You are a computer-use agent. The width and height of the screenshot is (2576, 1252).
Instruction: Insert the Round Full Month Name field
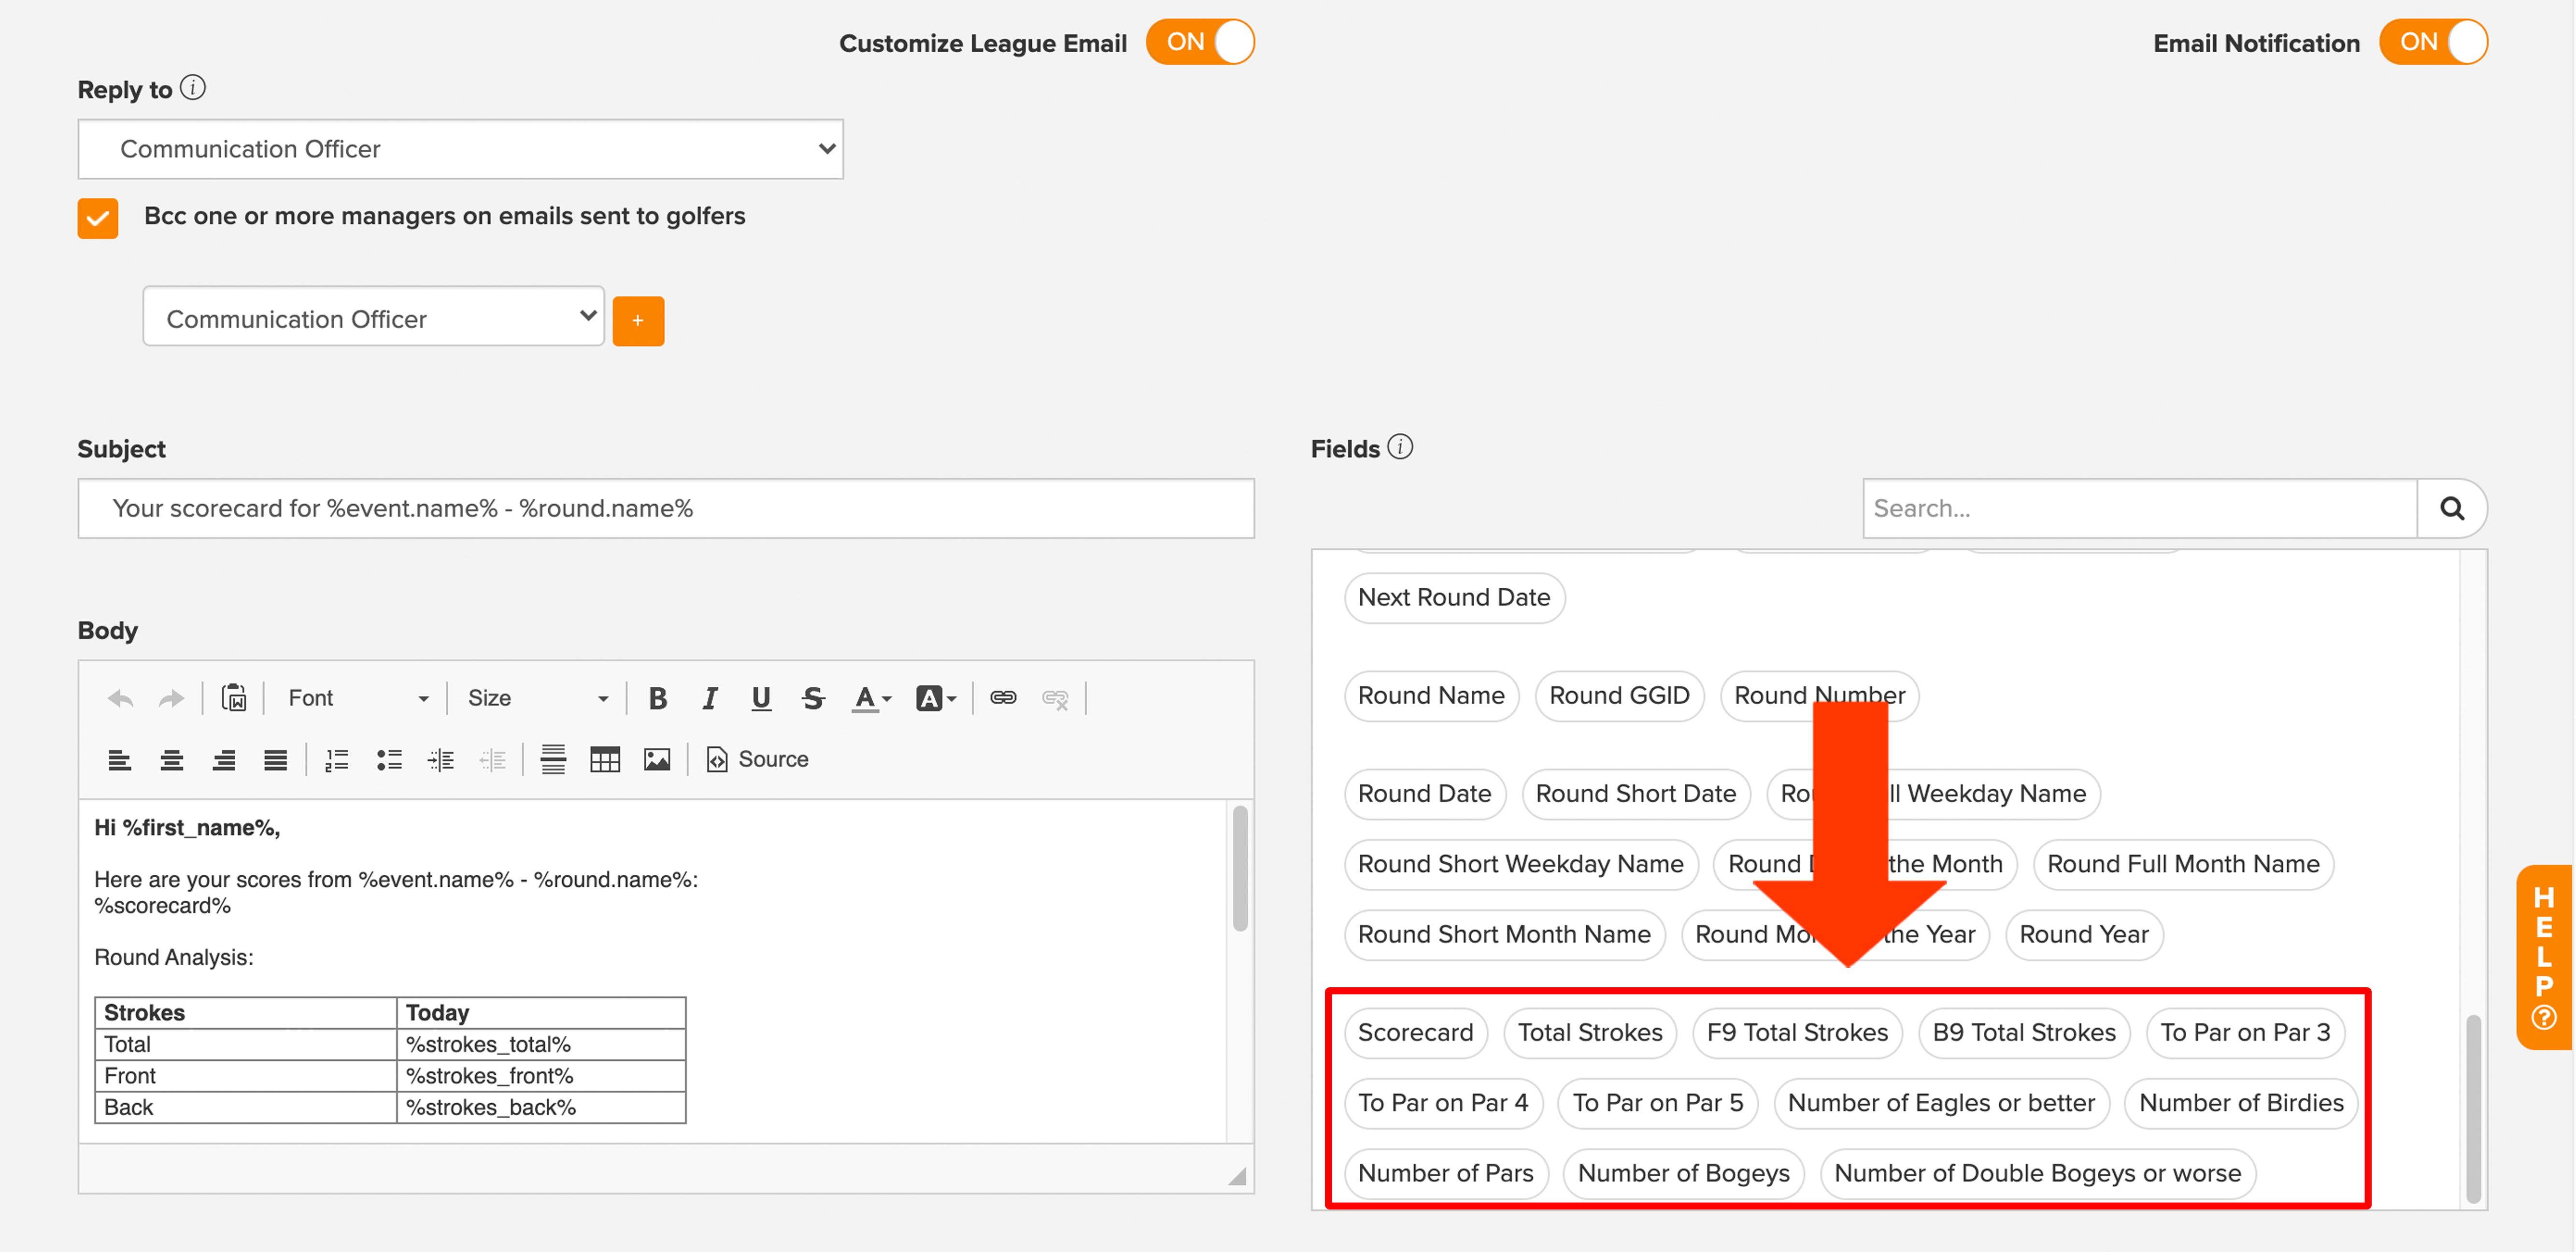(x=2183, y=864)
